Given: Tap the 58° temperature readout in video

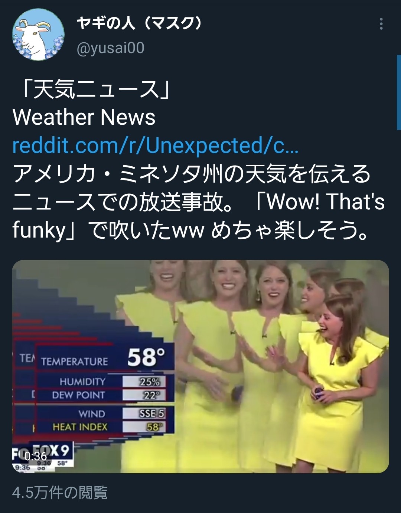Looking at the screenshot, I should click(x=146, y=357).
